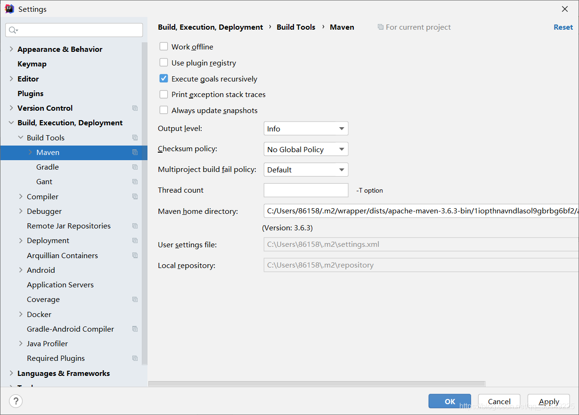The width and height of the screenshot is (579, 415).
Task: Click per-project icon next to Required Plugins
Action: [x=135, y=358]
